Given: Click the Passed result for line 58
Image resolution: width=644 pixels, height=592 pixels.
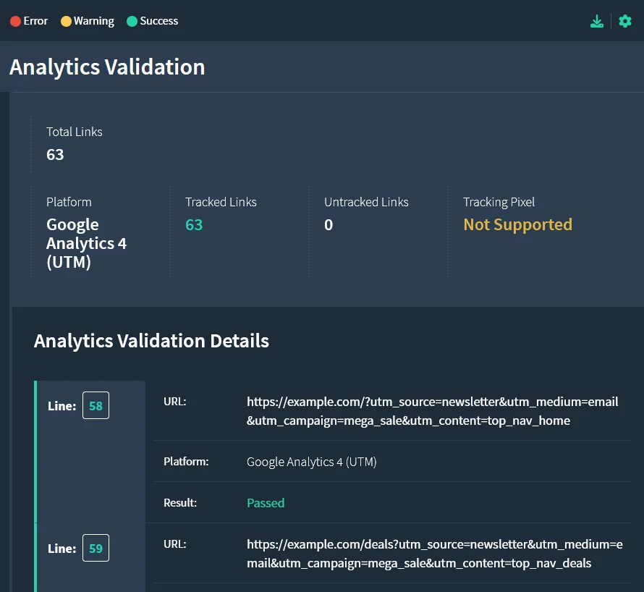Looking at the screenshot, I should (x=266, y=502).
